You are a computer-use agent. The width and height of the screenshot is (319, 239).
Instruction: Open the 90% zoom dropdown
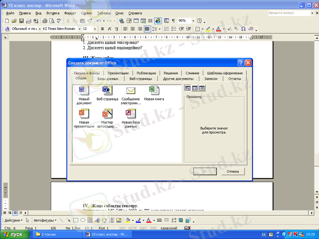pos(193,21)
